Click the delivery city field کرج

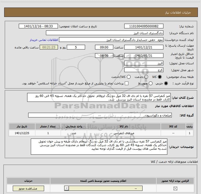(x=144, y=70)
